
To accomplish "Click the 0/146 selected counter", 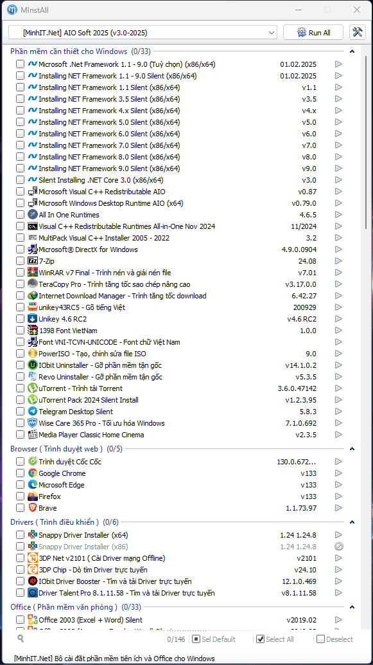I will (176, 639).
